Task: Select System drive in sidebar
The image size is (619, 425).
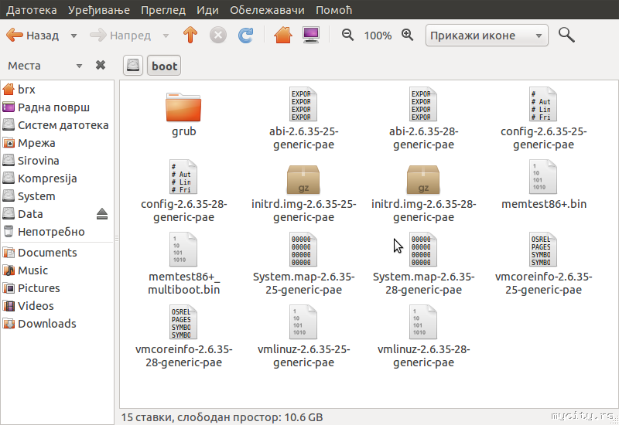Action: click(57, 196)
